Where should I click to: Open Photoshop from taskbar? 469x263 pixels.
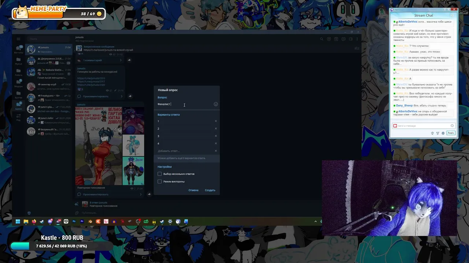(x=74, y=221)
